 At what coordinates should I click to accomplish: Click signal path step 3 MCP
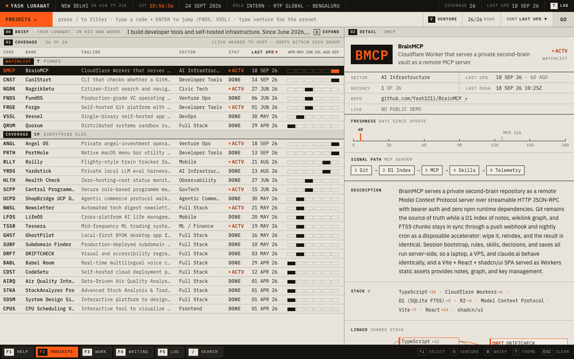[432, 170]
